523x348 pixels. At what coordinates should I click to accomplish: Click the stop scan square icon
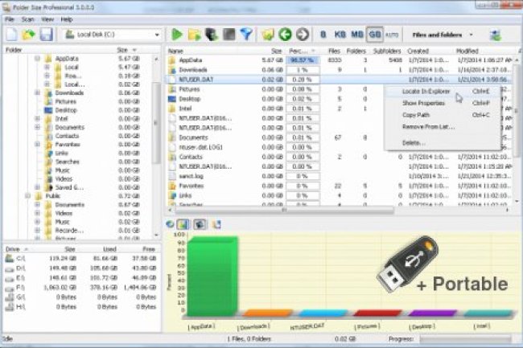point(229,35)
